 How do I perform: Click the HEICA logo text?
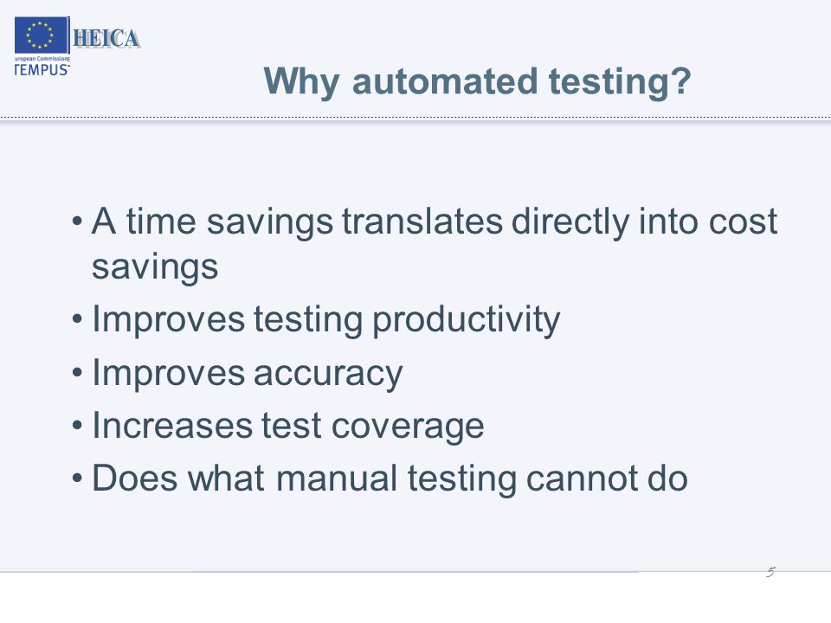pos(106,39)
